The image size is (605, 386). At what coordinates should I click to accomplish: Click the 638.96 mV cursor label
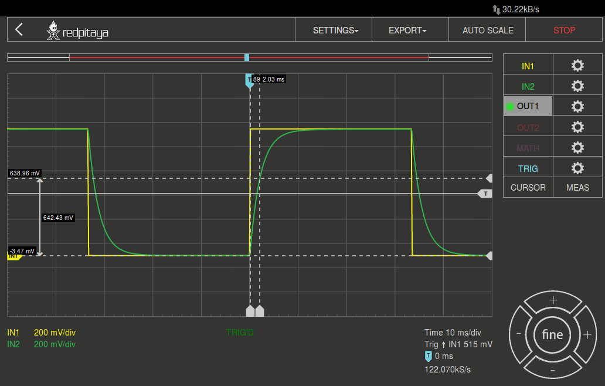[x=25, y=173]
